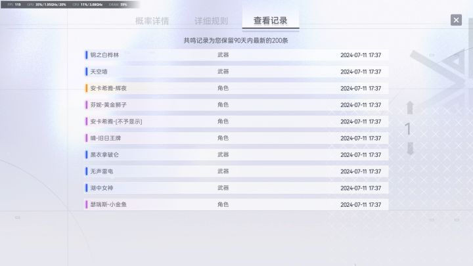Switch to the 概率详情 tab
The image size is (473, 266).
tap(152, 21)
